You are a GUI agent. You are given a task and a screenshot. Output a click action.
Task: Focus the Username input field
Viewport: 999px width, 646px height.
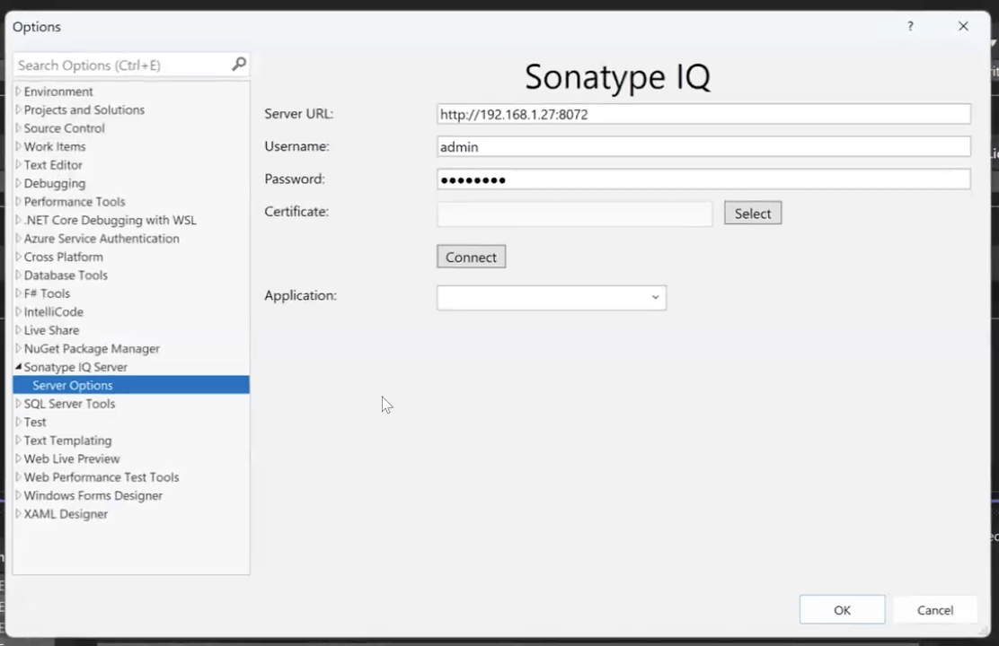703,146
